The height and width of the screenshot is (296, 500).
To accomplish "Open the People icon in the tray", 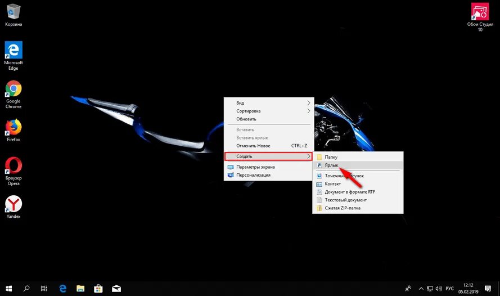I will (x=408, y=288).
